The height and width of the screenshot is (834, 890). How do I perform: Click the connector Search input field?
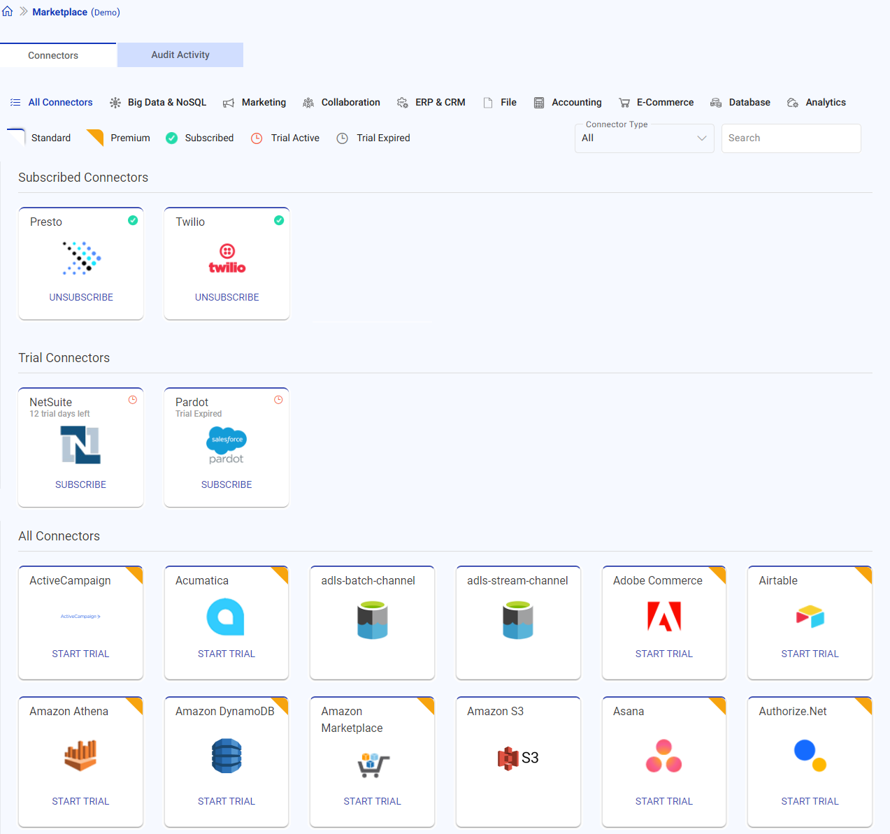point(791,138)
